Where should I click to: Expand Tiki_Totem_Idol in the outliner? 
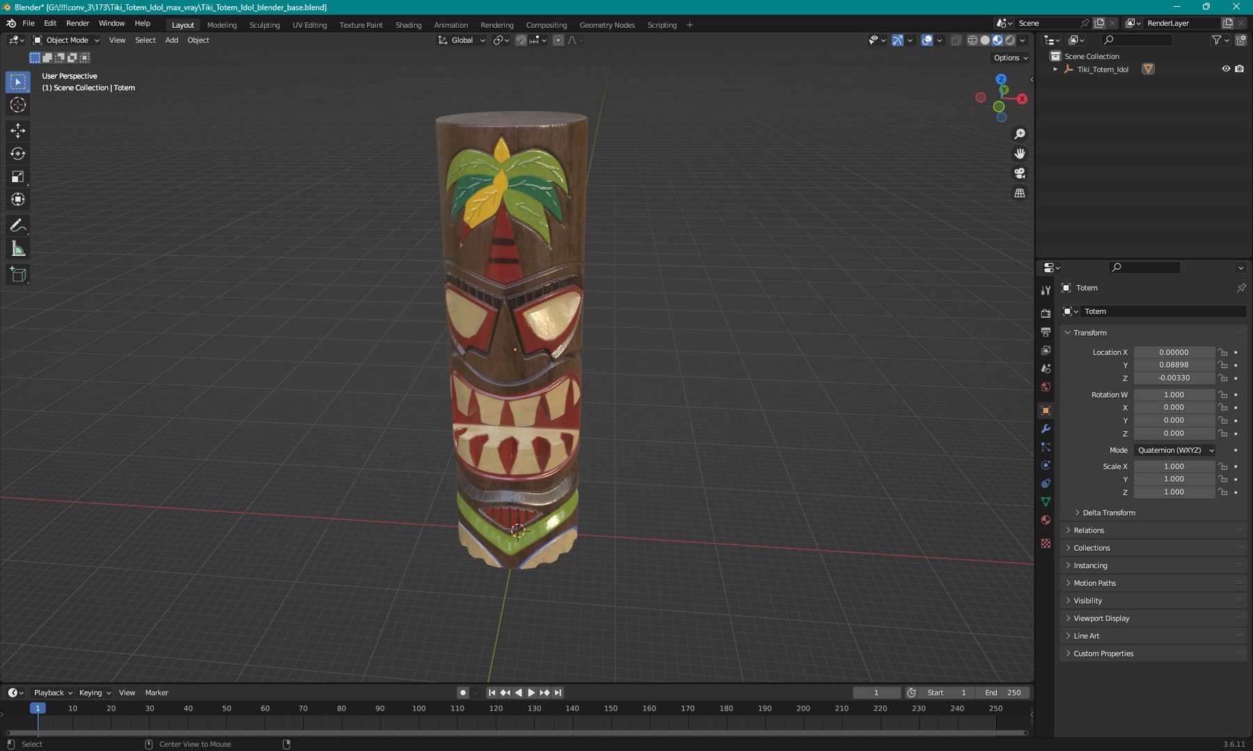click(1055, 70)
